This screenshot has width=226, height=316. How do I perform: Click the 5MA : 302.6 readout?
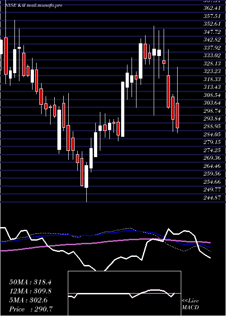tap(28, 300)
